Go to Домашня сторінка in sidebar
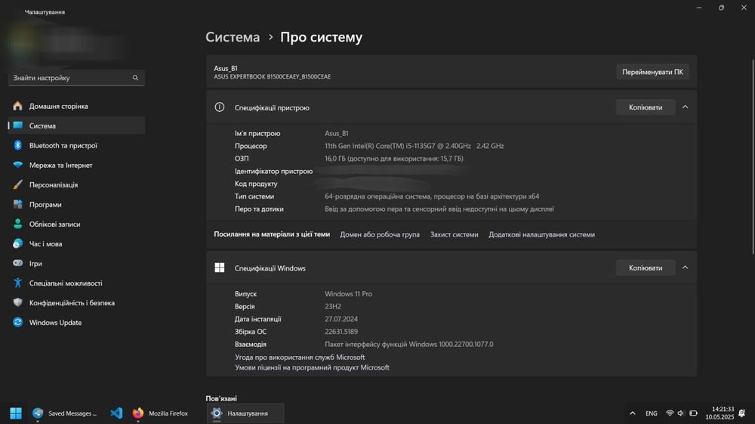 click(x=58, y=107)
